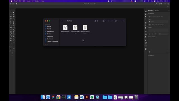179x101 pixels.
Task: Select the Zoom tool
Action: [x=14, y=40]
